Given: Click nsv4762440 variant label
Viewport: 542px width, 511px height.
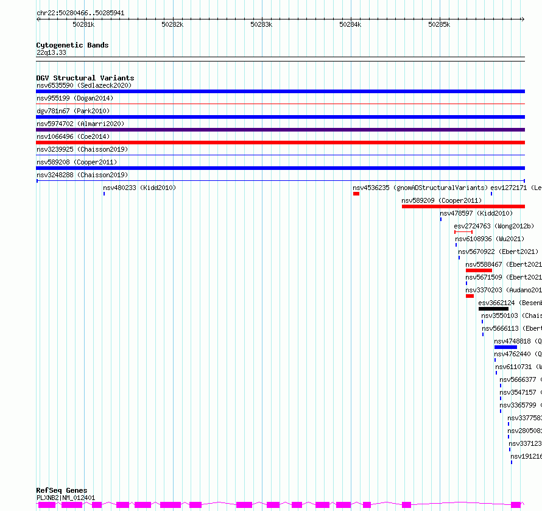Looking at the screenshot, I should pyautogui.click(x=518, y=354).
